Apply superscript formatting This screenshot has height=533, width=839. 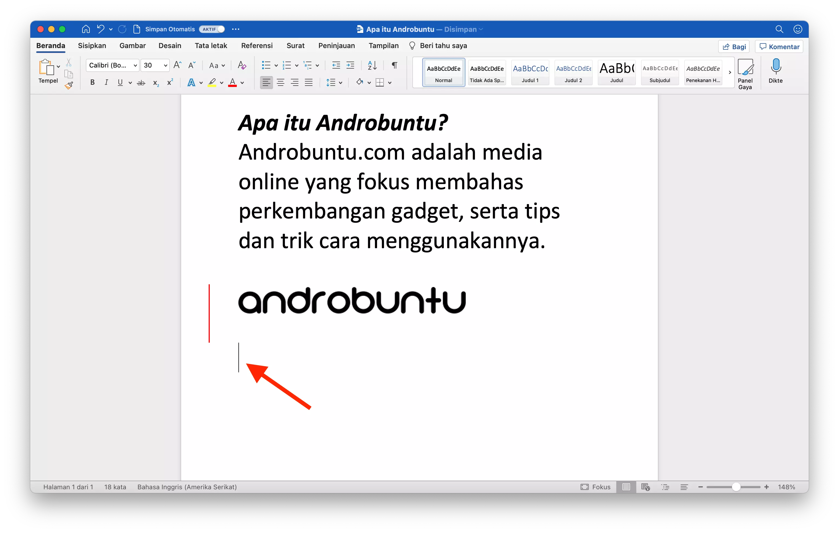tap(170, 82)
